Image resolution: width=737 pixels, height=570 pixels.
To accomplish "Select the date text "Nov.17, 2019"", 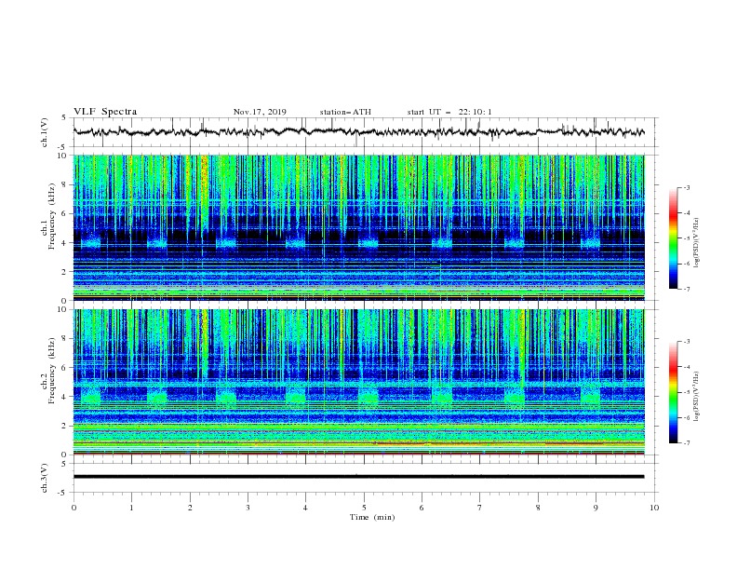I will click(260, 112).
